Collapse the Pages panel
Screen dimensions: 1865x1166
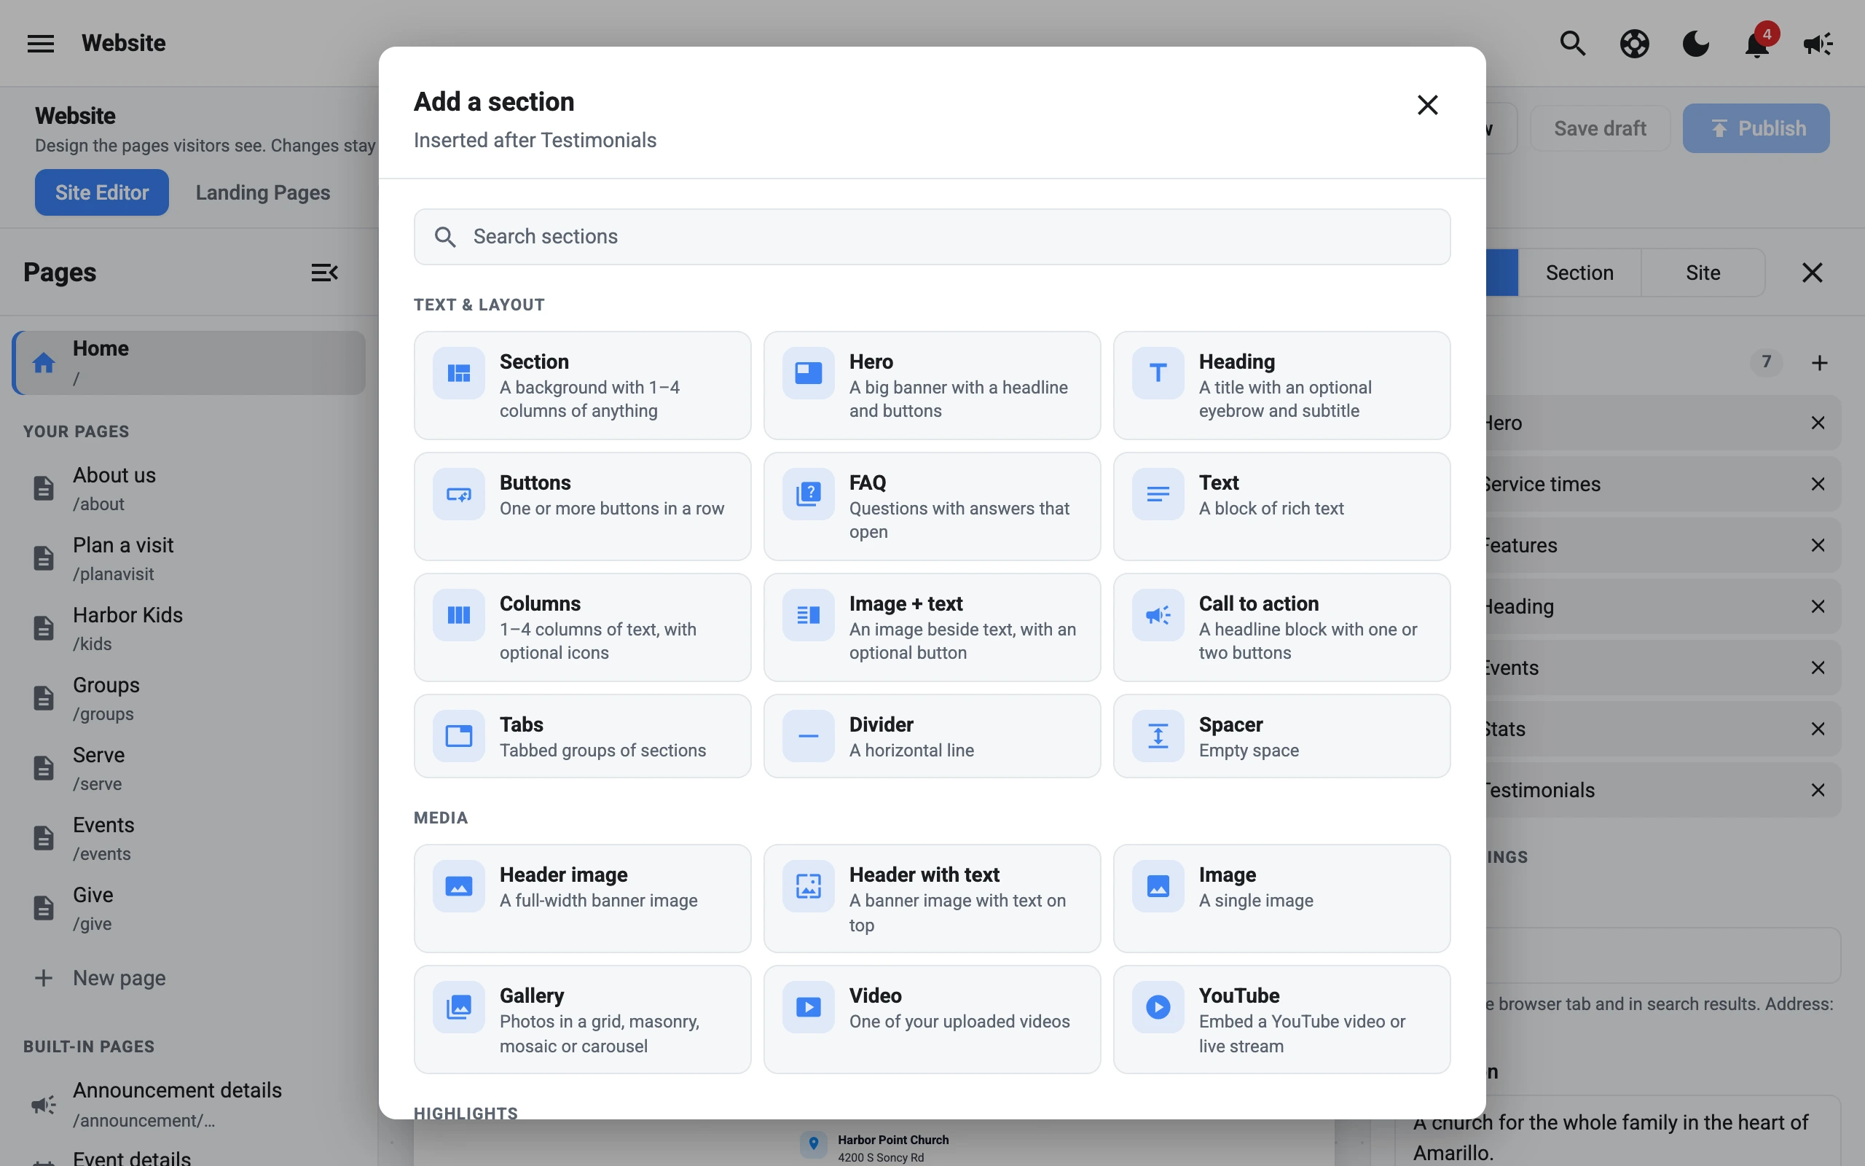click(x=324, y=273)
